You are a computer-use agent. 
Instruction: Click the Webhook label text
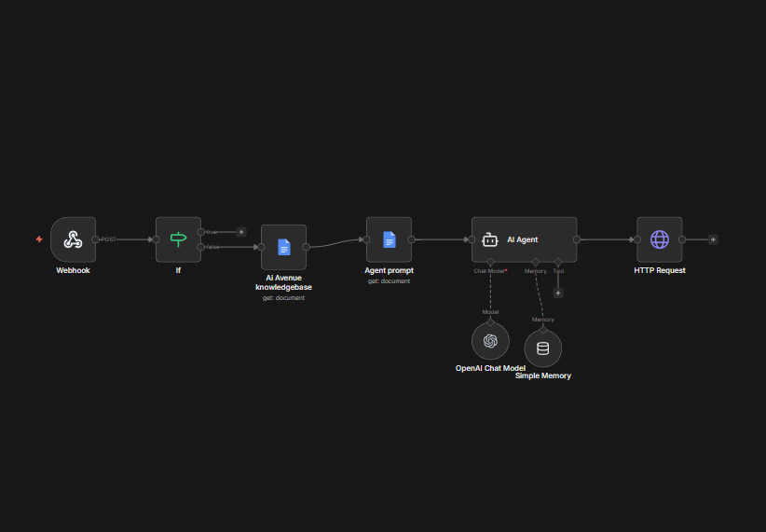pos(73,270)
